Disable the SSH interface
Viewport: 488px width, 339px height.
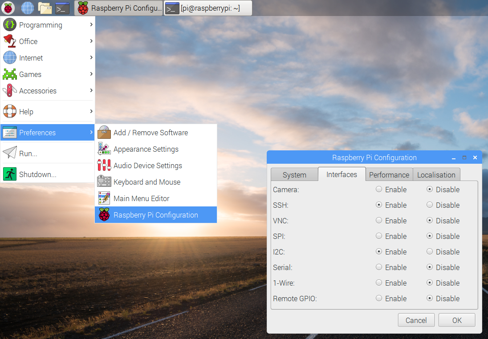(x=430, y=205)
